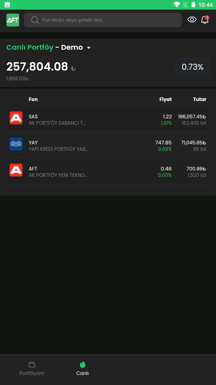Click the SAS fund red logo
This screenshot has height=385, width=216.
coord(16,118)
